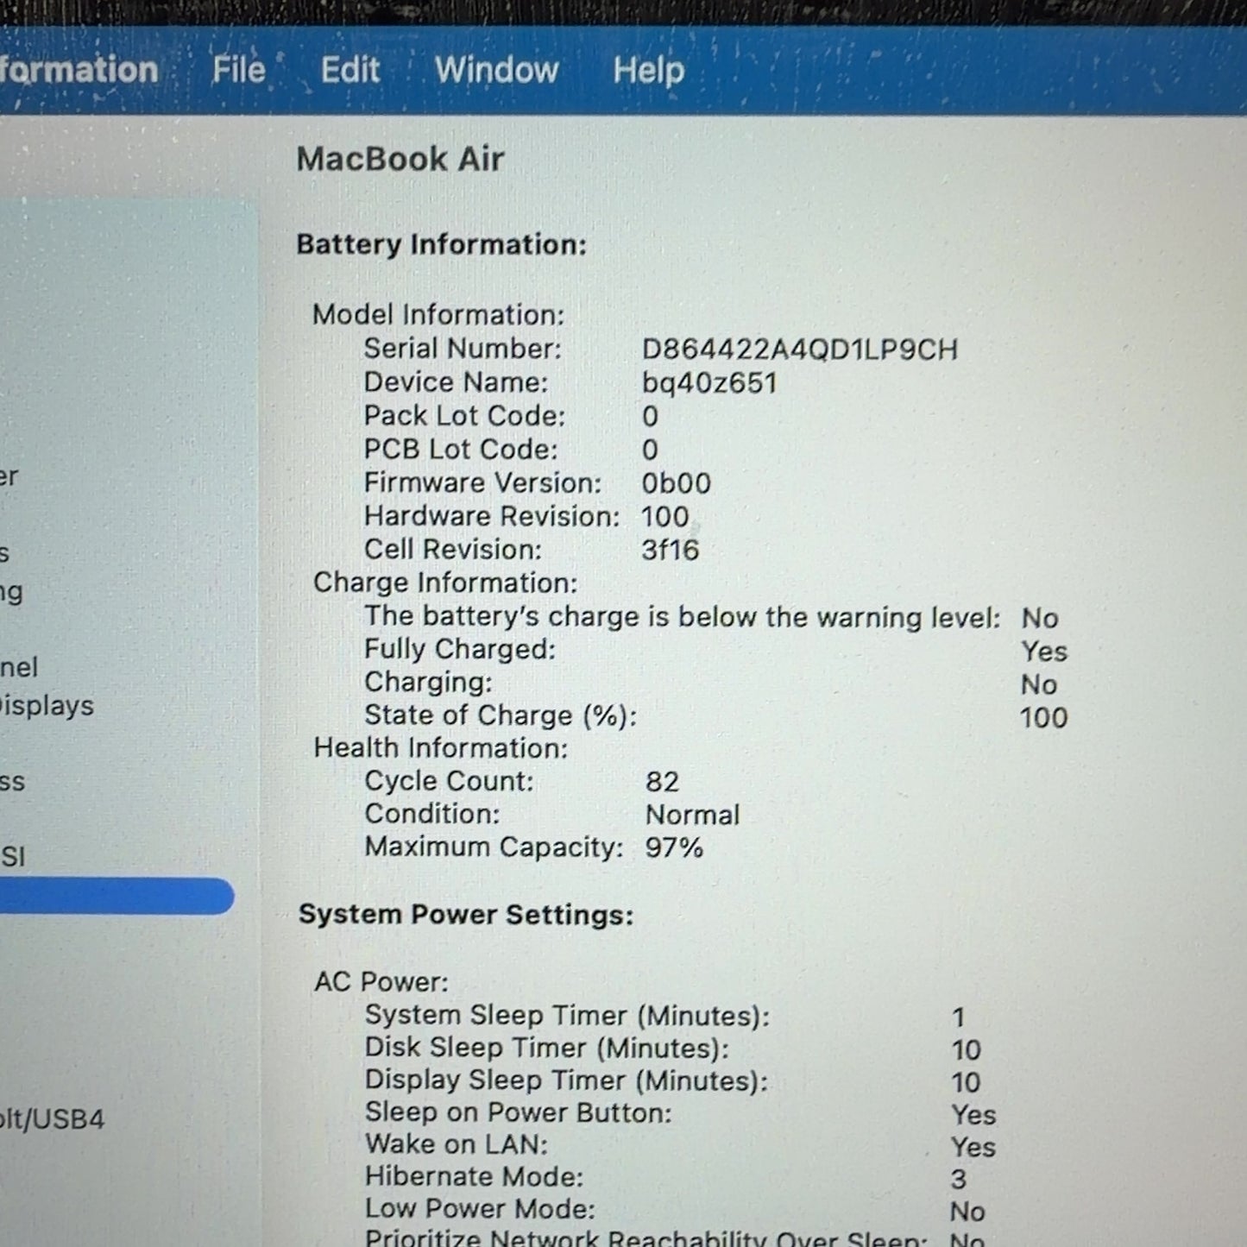Click the Maximum Capacity 97% value

coord(673,847)
